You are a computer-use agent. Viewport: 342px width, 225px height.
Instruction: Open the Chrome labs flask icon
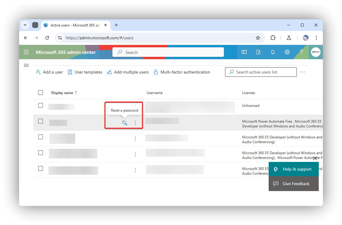tap(289, 38)
